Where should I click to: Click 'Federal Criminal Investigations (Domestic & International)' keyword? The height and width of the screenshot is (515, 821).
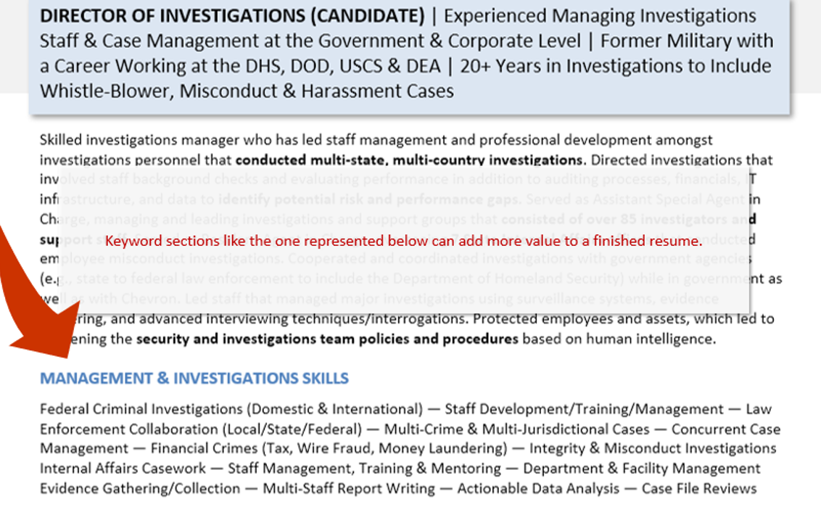click(x=231, y=409)
